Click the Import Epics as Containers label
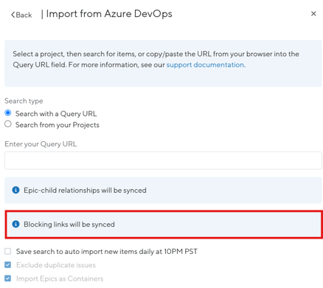This screenshot has width=323, height=288. [60, 278]
